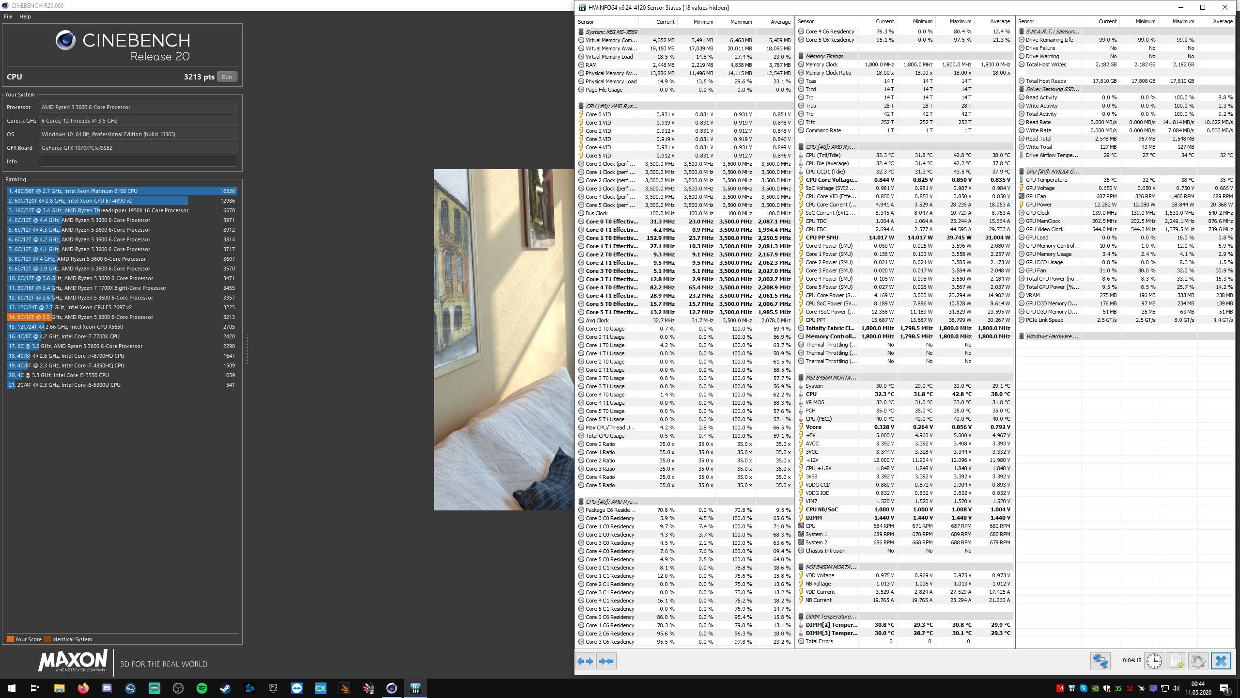
Task: Switch to the HWiNFO taskbar icon
Action: point(416,688)
